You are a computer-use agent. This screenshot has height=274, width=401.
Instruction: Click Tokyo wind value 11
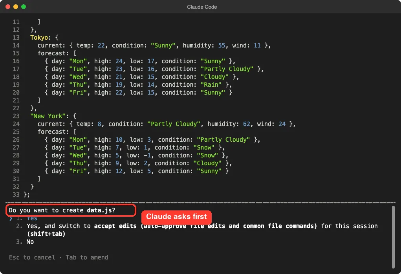pos(257,46)
